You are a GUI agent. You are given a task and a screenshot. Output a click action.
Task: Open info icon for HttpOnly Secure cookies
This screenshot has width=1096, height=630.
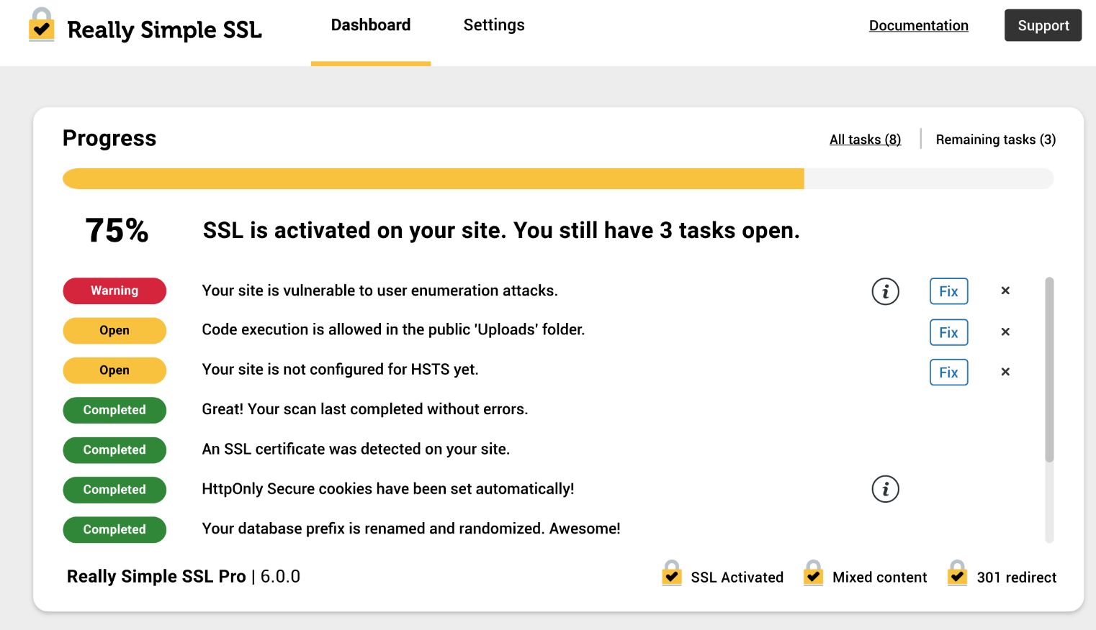tap(885, 489)
